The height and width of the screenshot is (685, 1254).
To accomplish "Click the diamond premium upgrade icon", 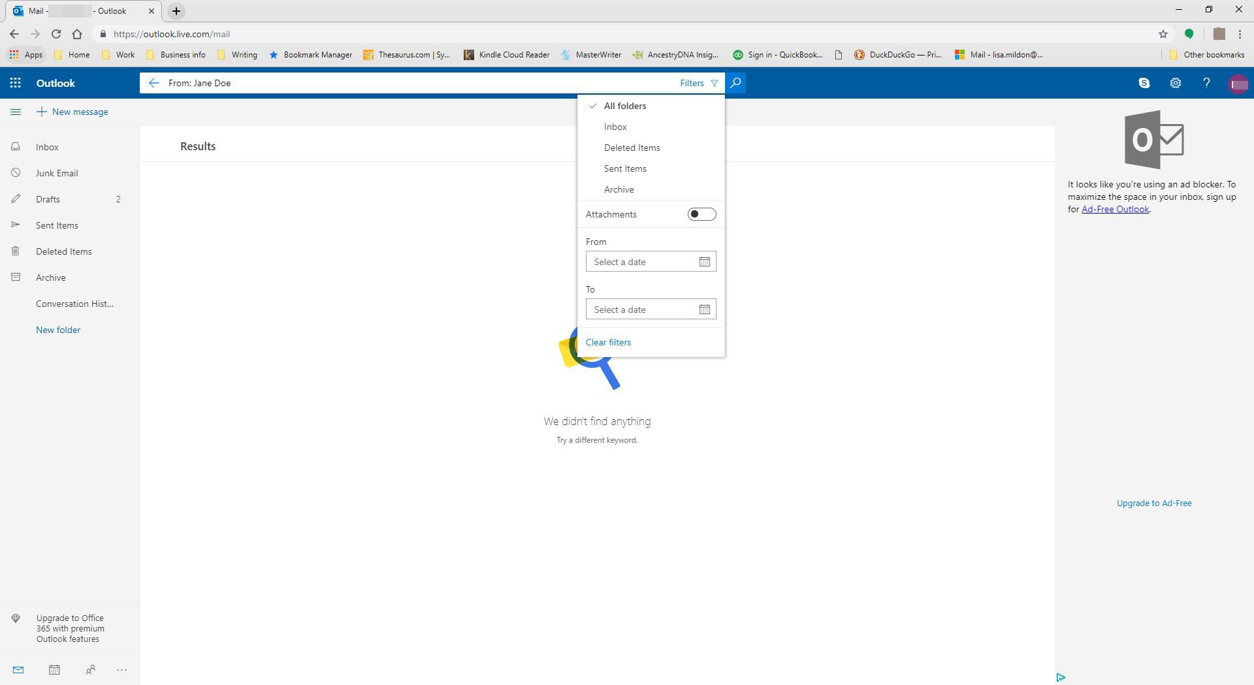I will click(16, 618).
